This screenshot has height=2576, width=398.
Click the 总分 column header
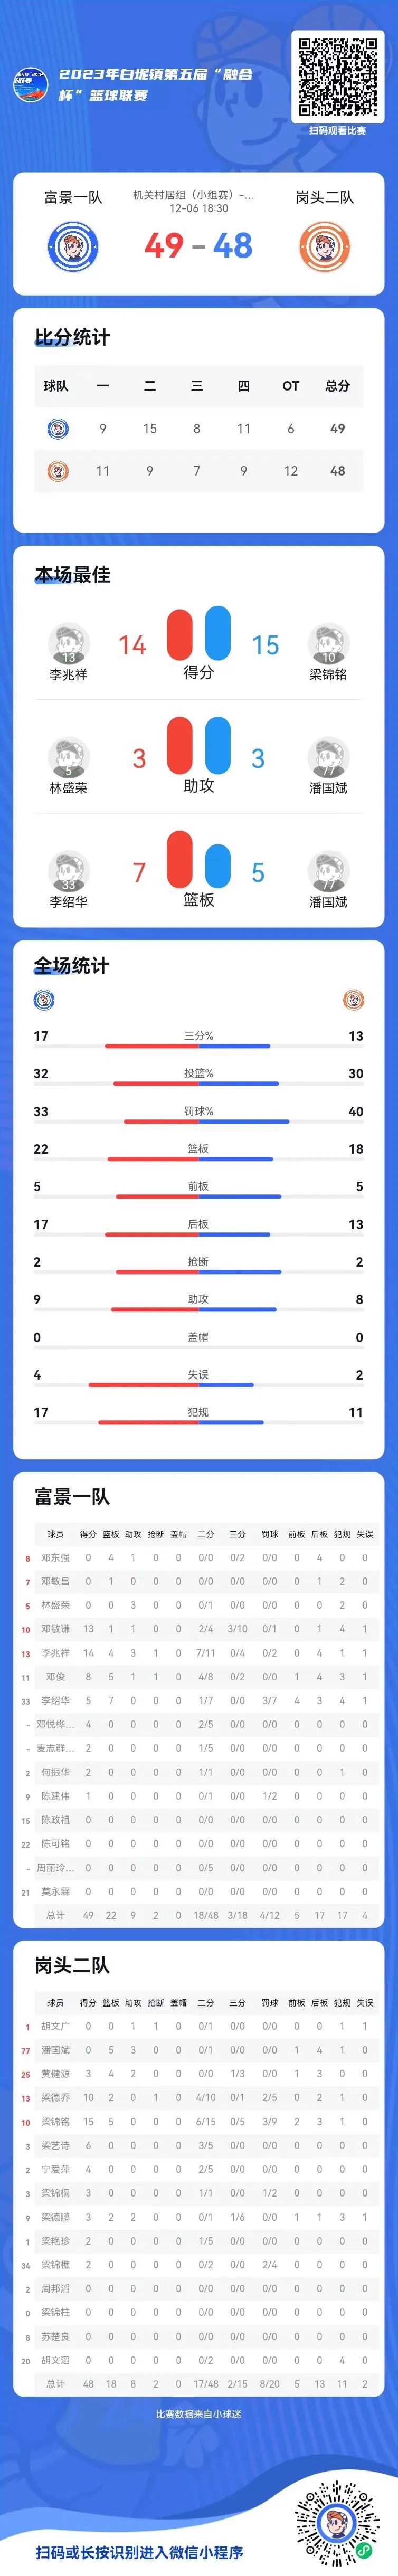pos(337,386)
